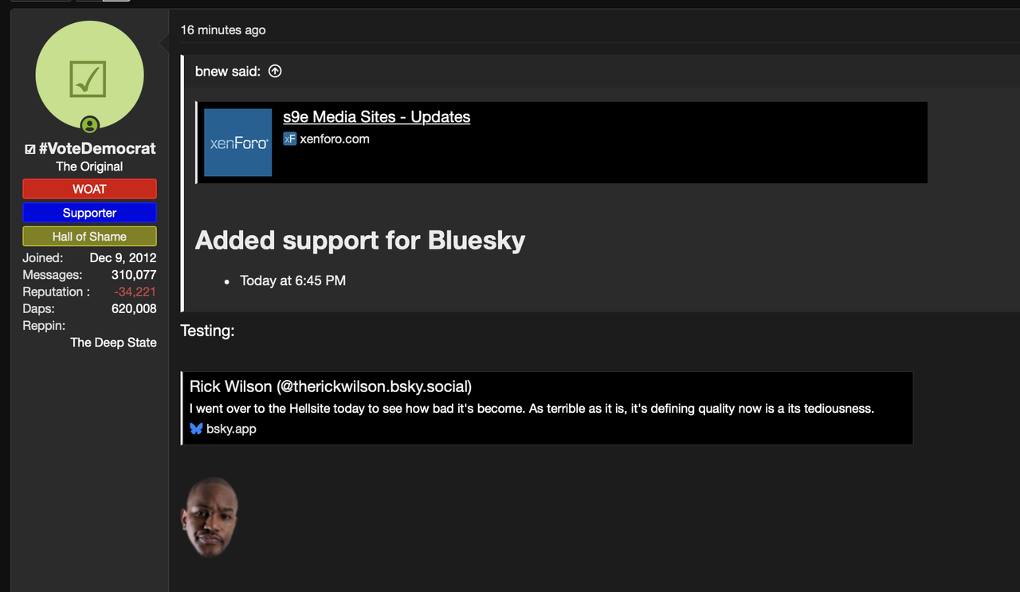This screenshot has width=1020, height=592.
Task: Click the -34,221 reputation value
Action: 135,292
